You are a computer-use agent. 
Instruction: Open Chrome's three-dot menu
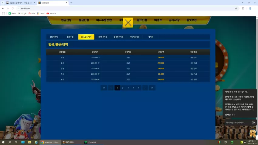click(255, 8)
